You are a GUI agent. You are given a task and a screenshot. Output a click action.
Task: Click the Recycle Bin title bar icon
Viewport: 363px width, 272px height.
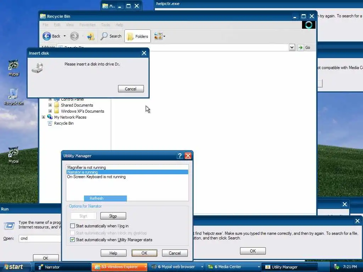pos(43,16)
